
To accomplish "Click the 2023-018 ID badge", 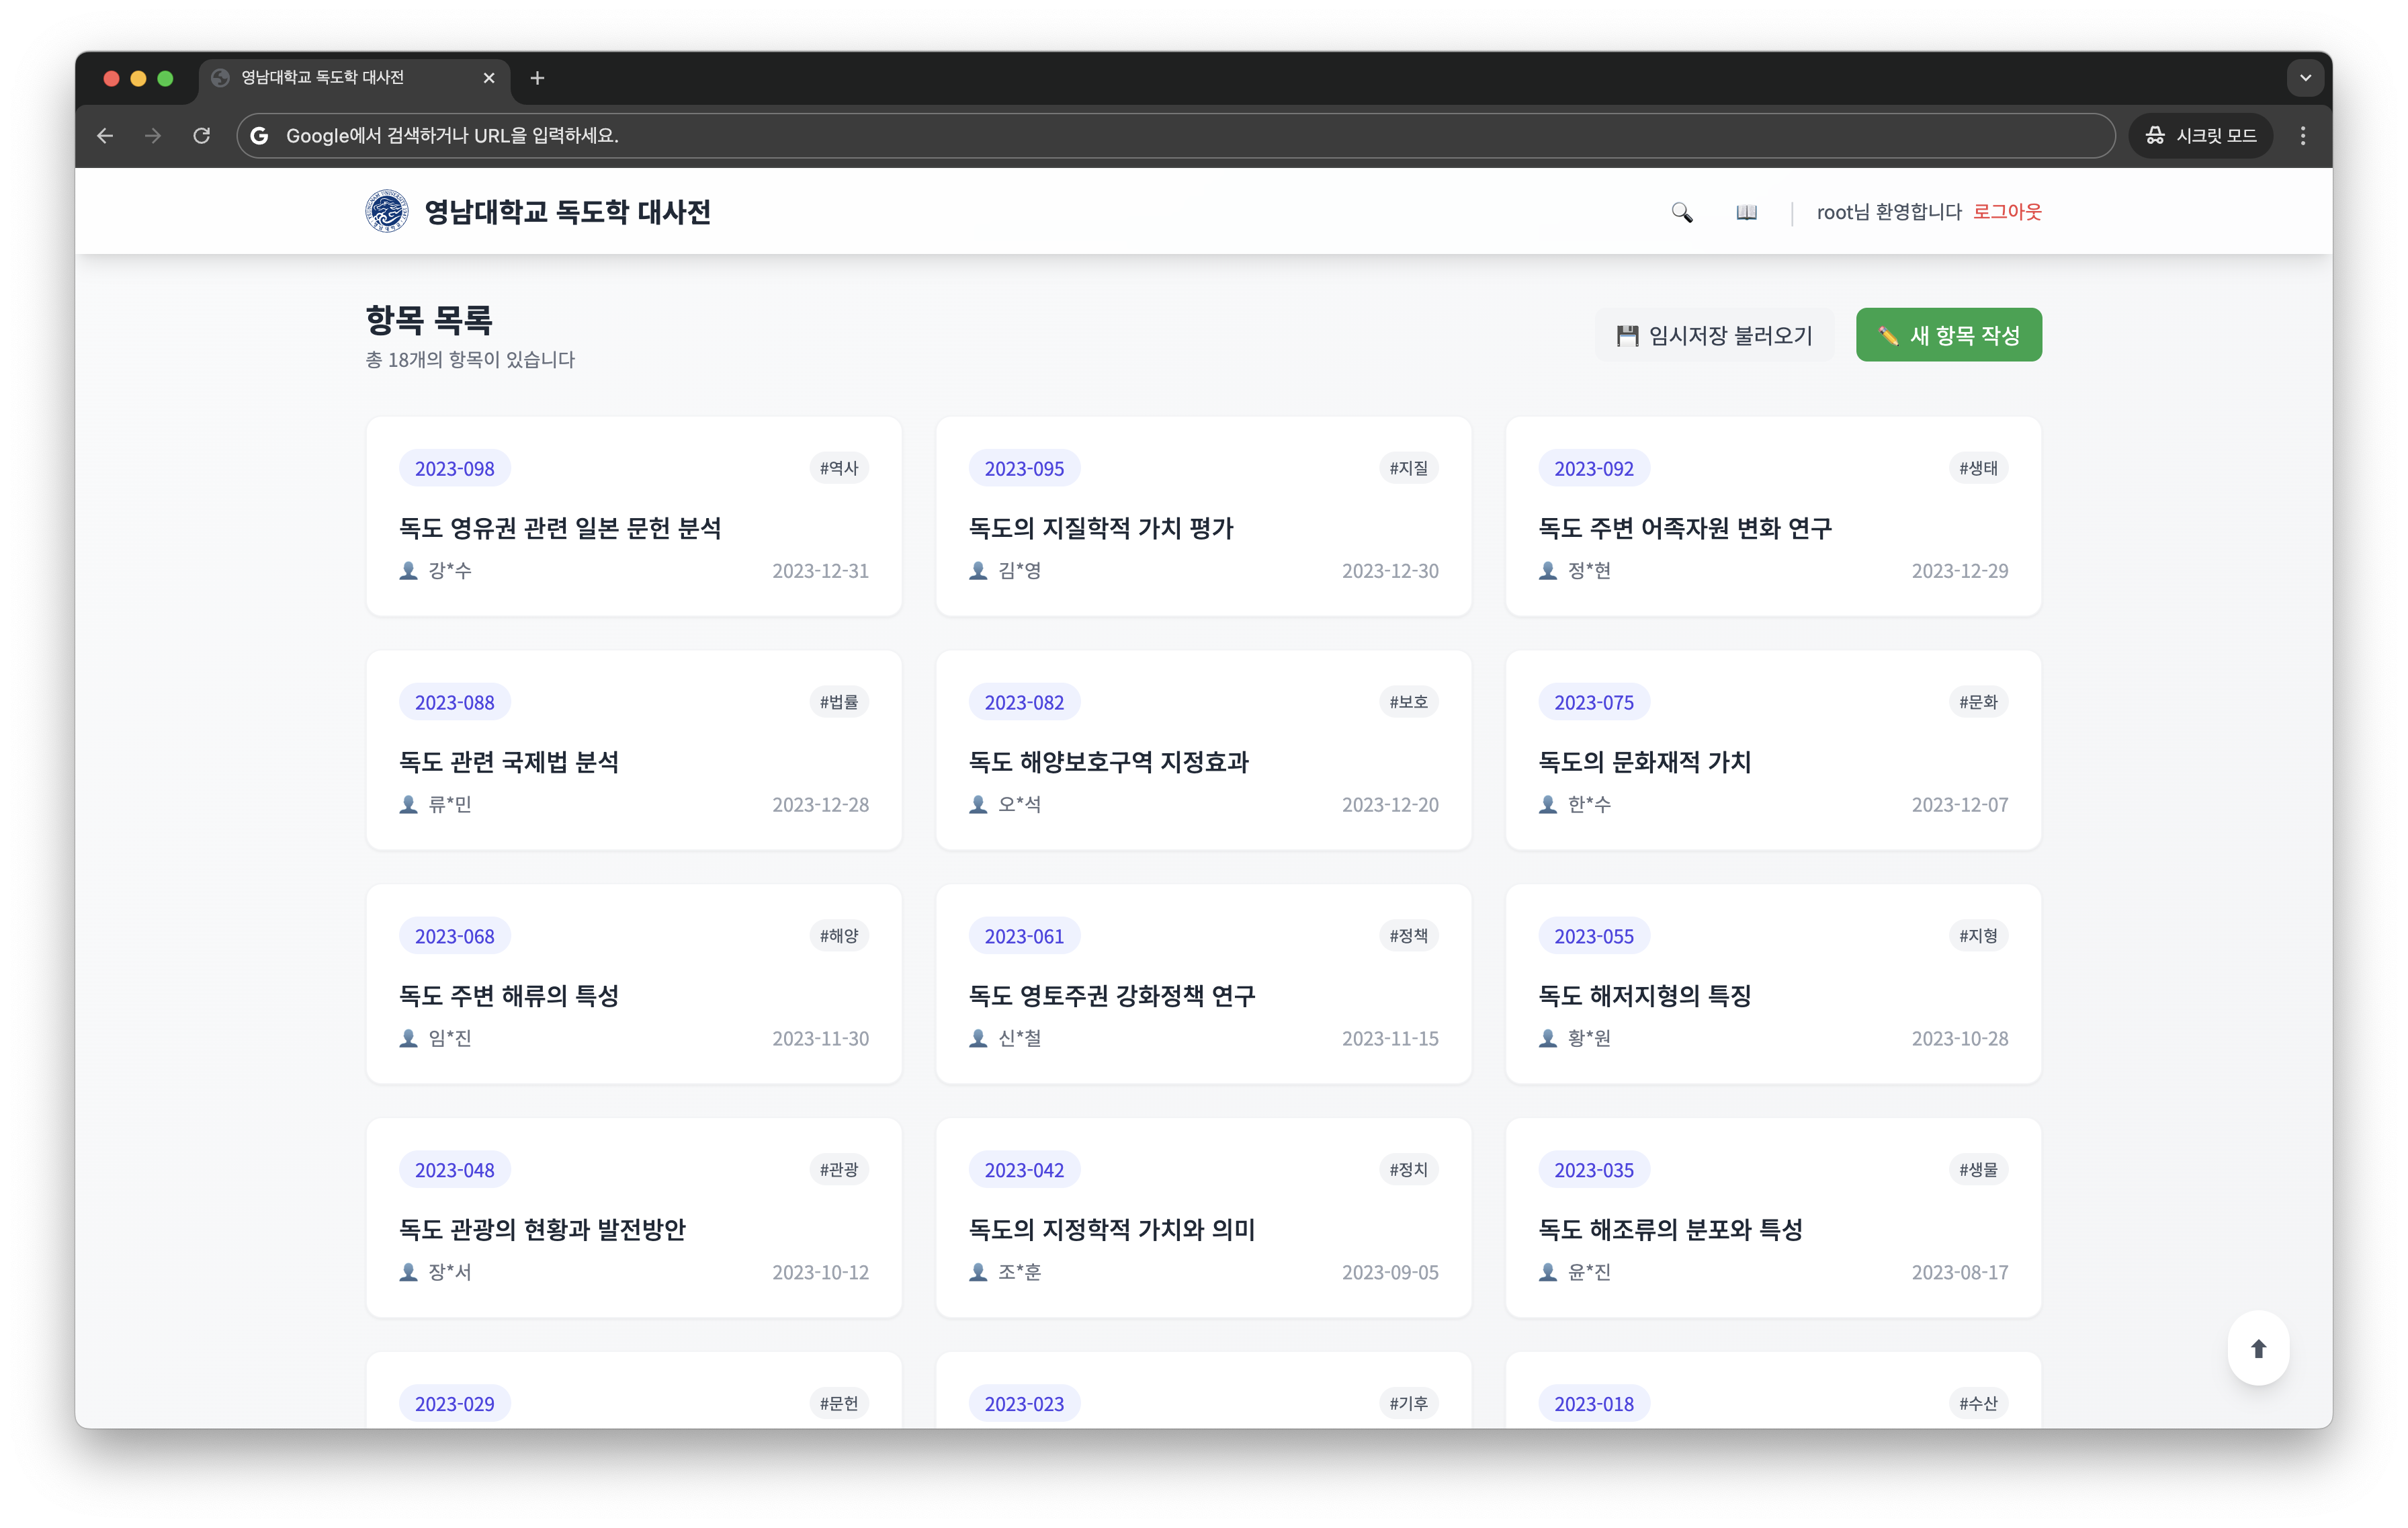I will coord(1594,1404).
